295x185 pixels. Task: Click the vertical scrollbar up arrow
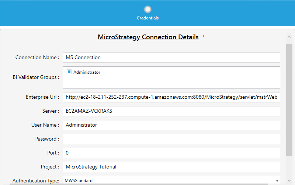(x=289, y=37)
